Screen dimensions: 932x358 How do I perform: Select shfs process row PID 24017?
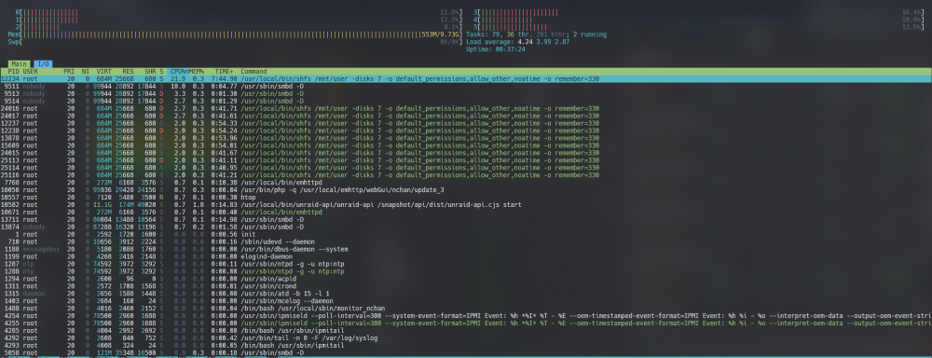coord(466,116)
